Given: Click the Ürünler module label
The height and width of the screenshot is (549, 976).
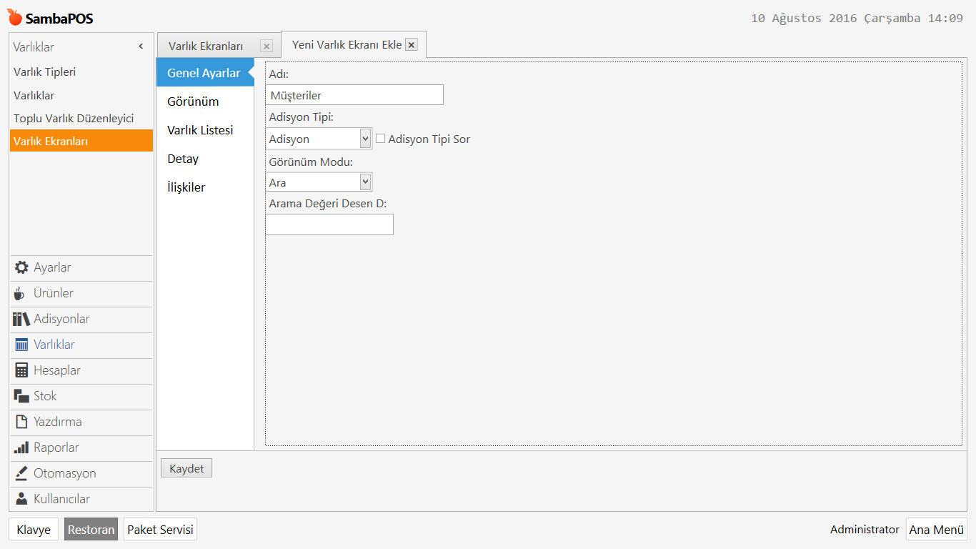Looking at the screenshot, I should tap(54, 293).
